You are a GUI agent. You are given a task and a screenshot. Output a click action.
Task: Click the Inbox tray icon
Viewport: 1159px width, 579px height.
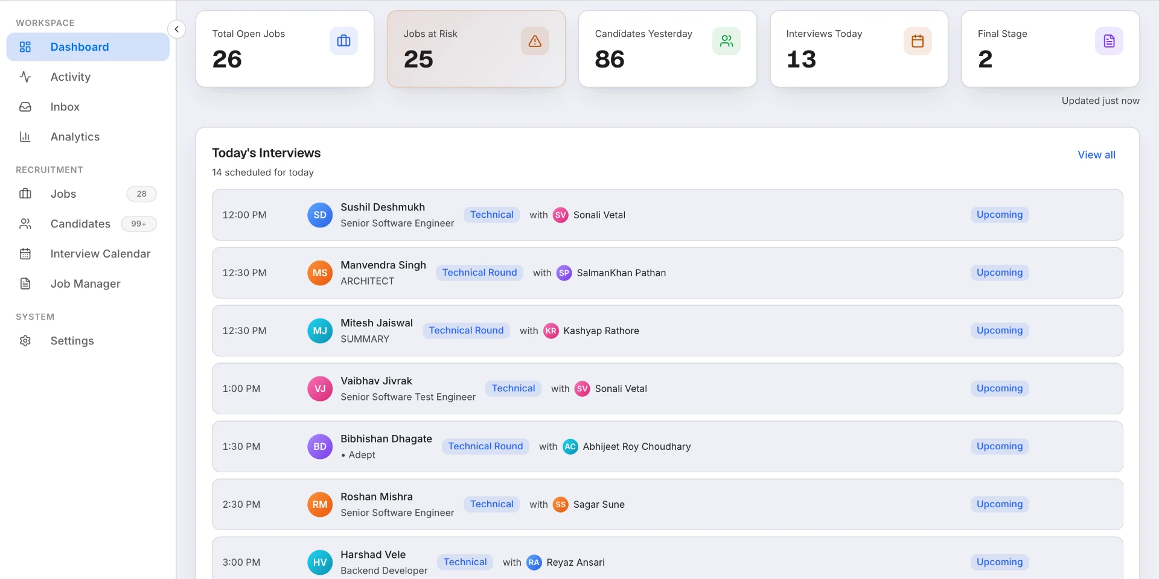[25, 107]
